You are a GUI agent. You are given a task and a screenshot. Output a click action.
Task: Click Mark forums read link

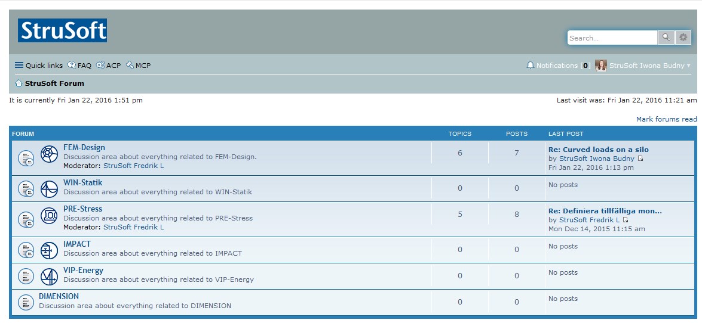coord(666,119)
